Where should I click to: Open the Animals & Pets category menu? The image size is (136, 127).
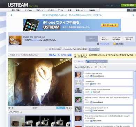pyautogui.click(x=80, y=10)
